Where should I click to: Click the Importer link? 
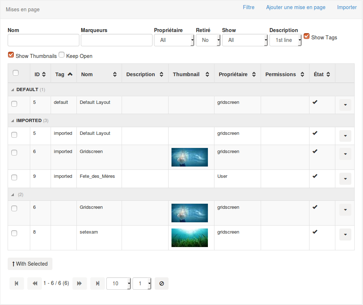tap(347, 7)
